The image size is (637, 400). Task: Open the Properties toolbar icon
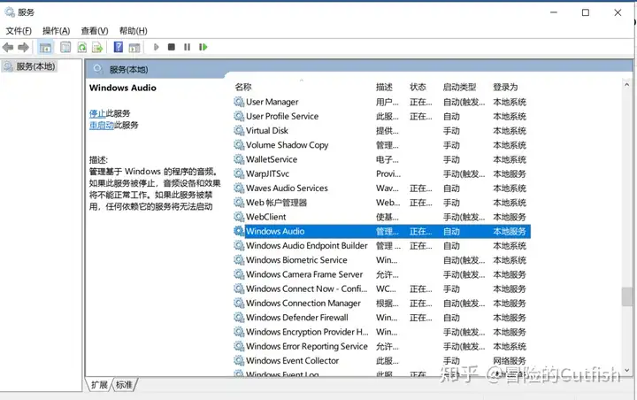[65, 48]
